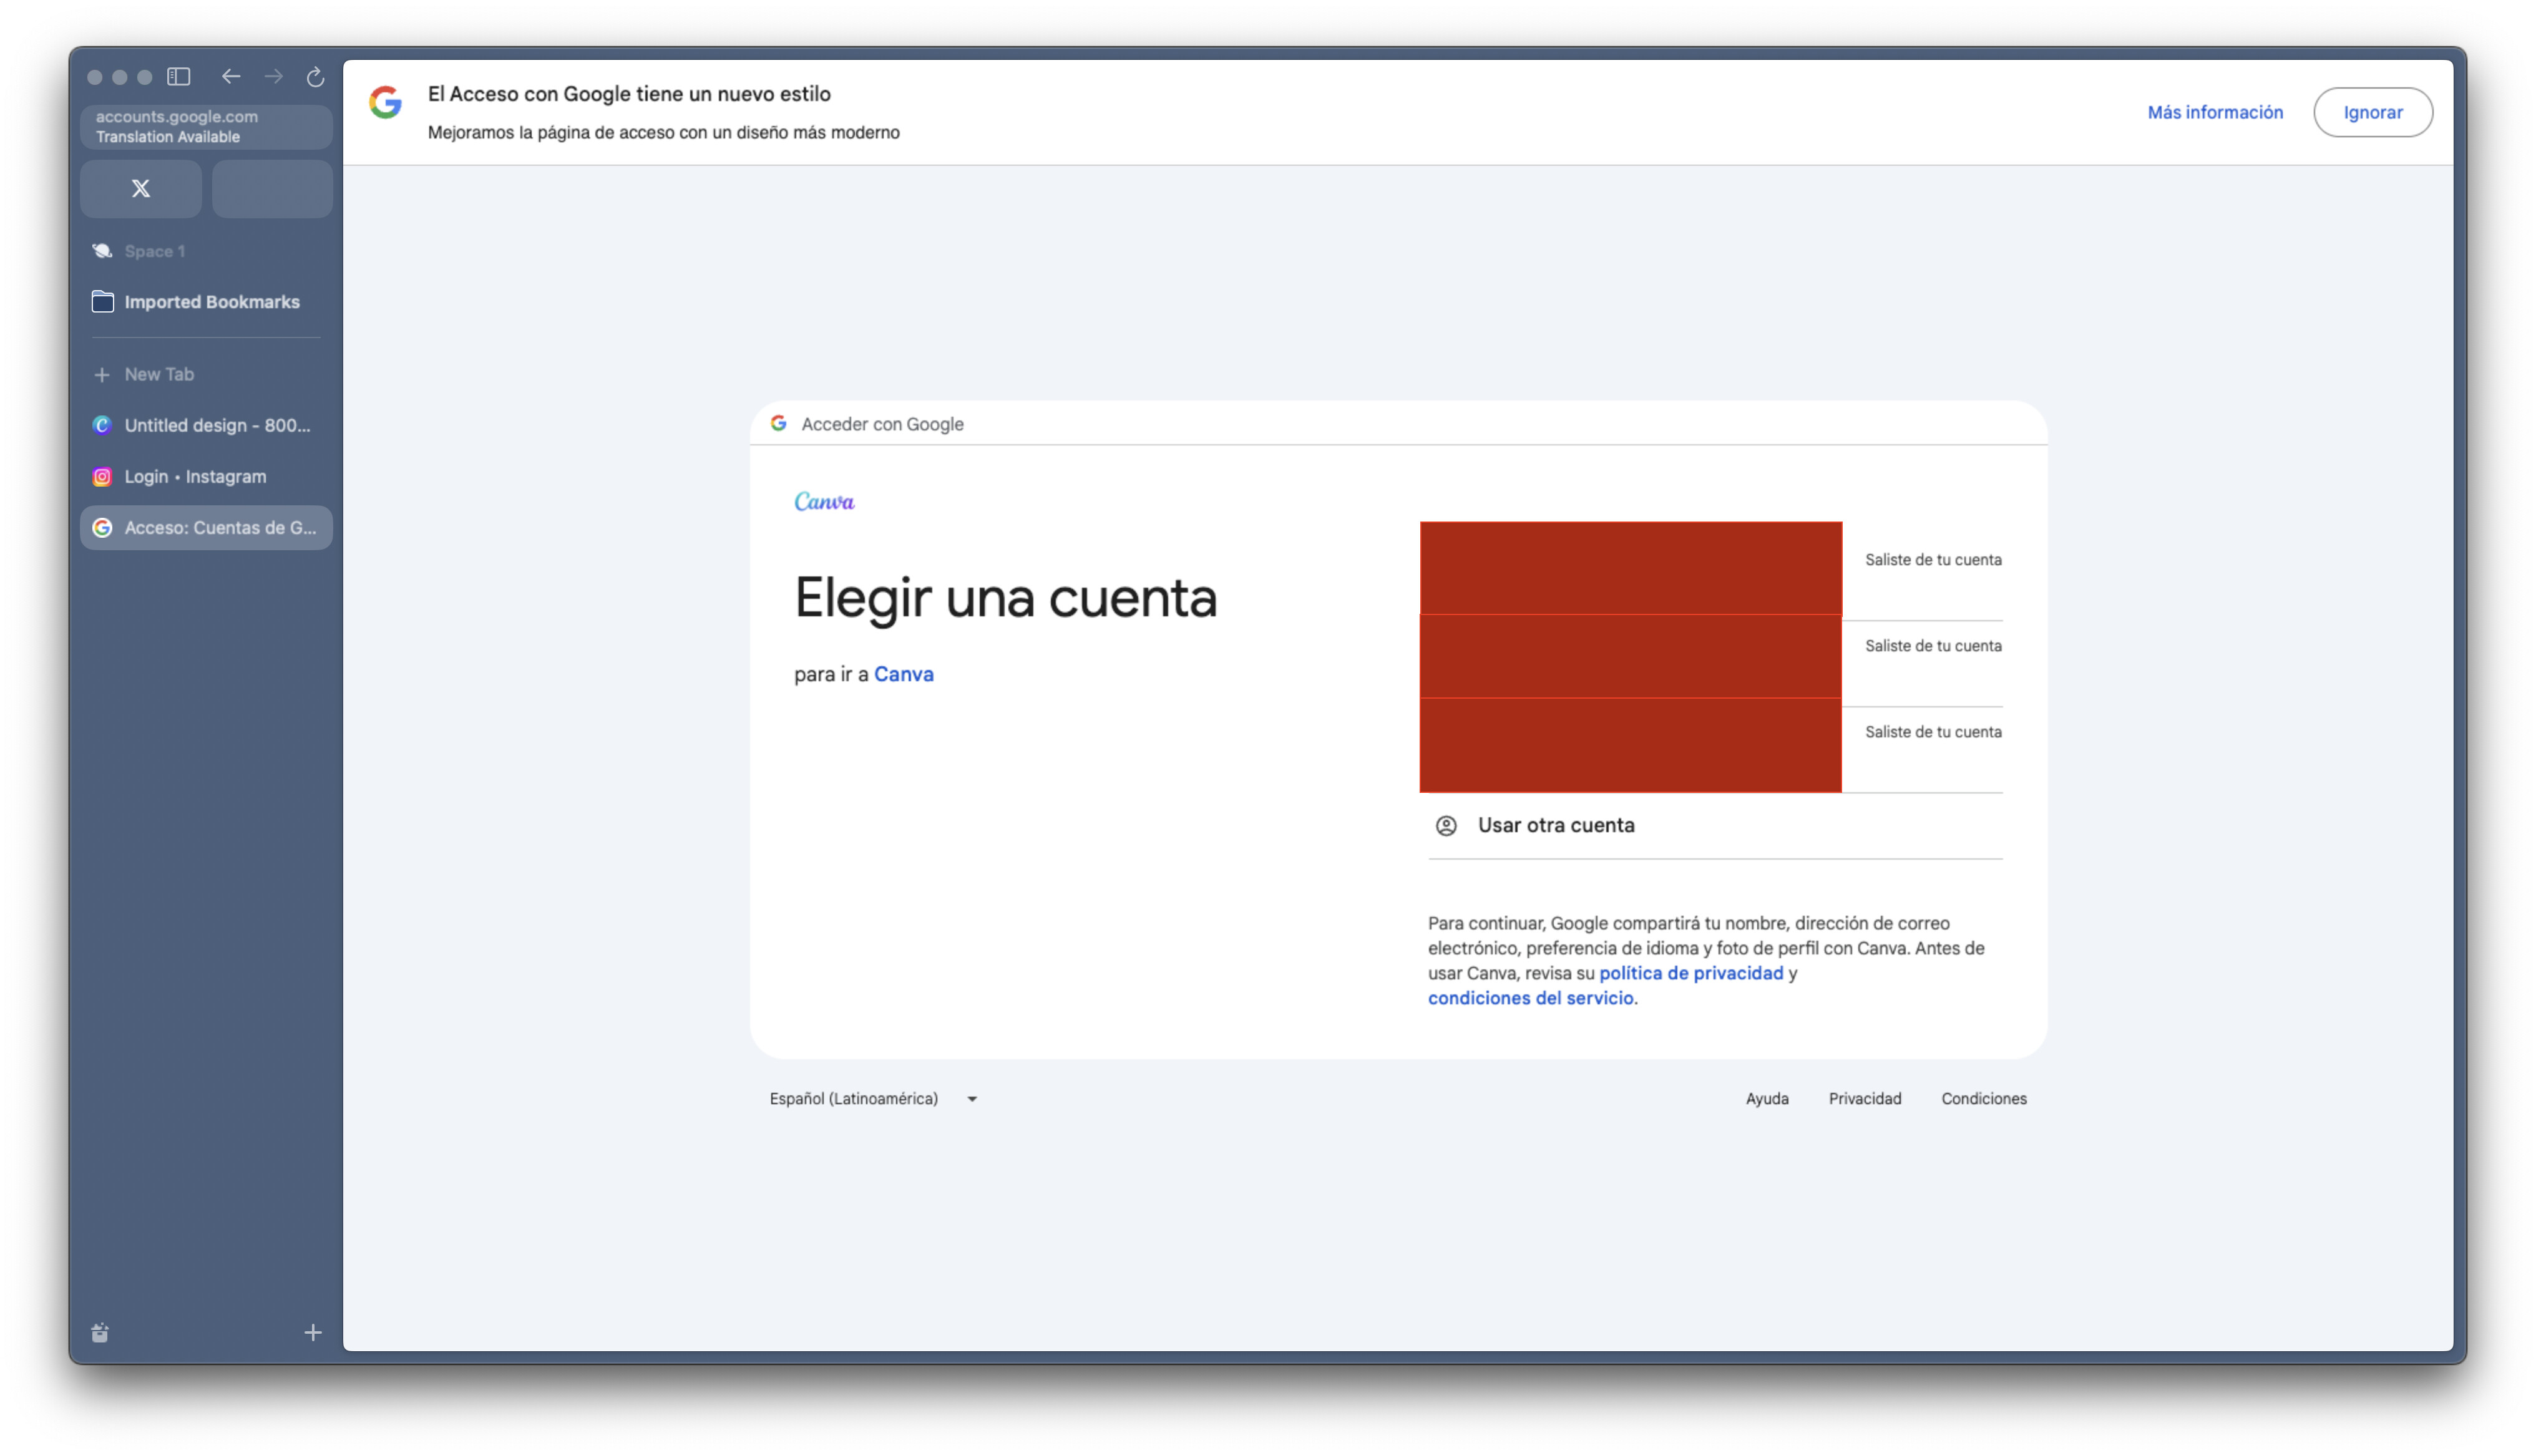
Task: Open the pinned X tab
Action: (141, 188)
